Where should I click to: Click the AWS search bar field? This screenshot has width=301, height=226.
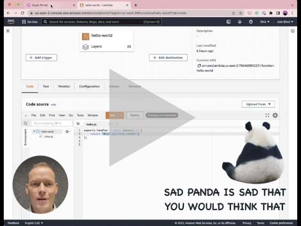coord(102,22)
